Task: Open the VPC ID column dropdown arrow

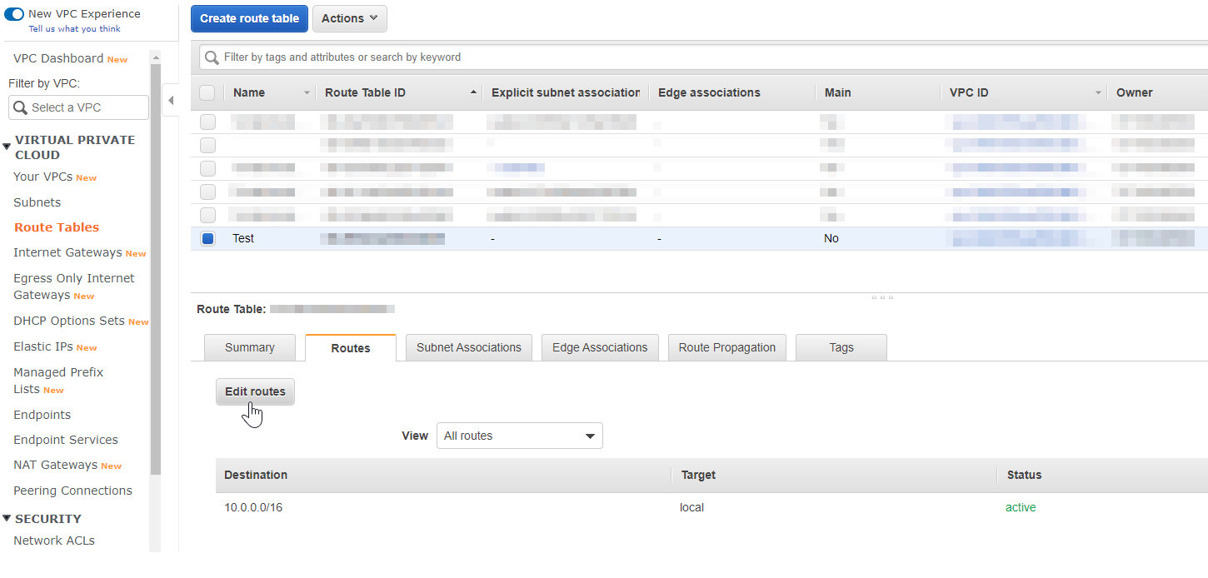Action: 1099,92
